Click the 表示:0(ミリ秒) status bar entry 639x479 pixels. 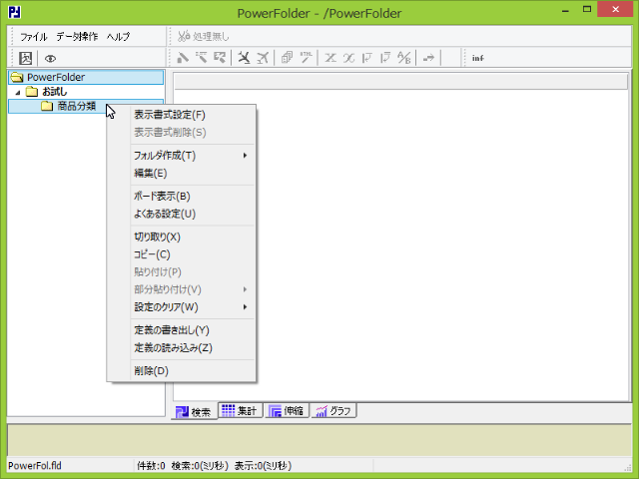tap(263, 466)
